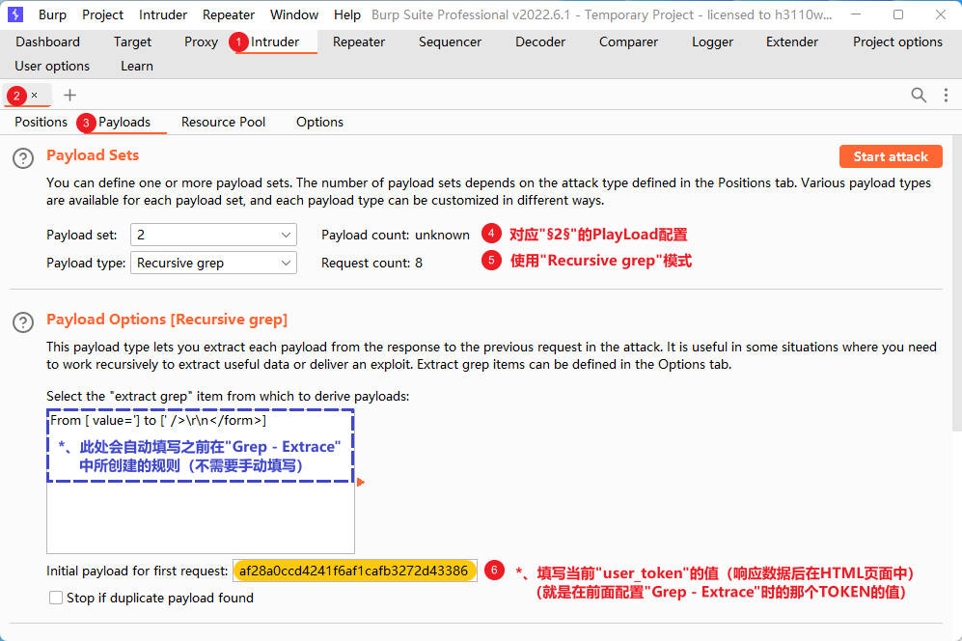The width and height of the screenshot is (962, 641).
Task: Click the Payload count: unknown text
Action: click(x=395, y=235)
